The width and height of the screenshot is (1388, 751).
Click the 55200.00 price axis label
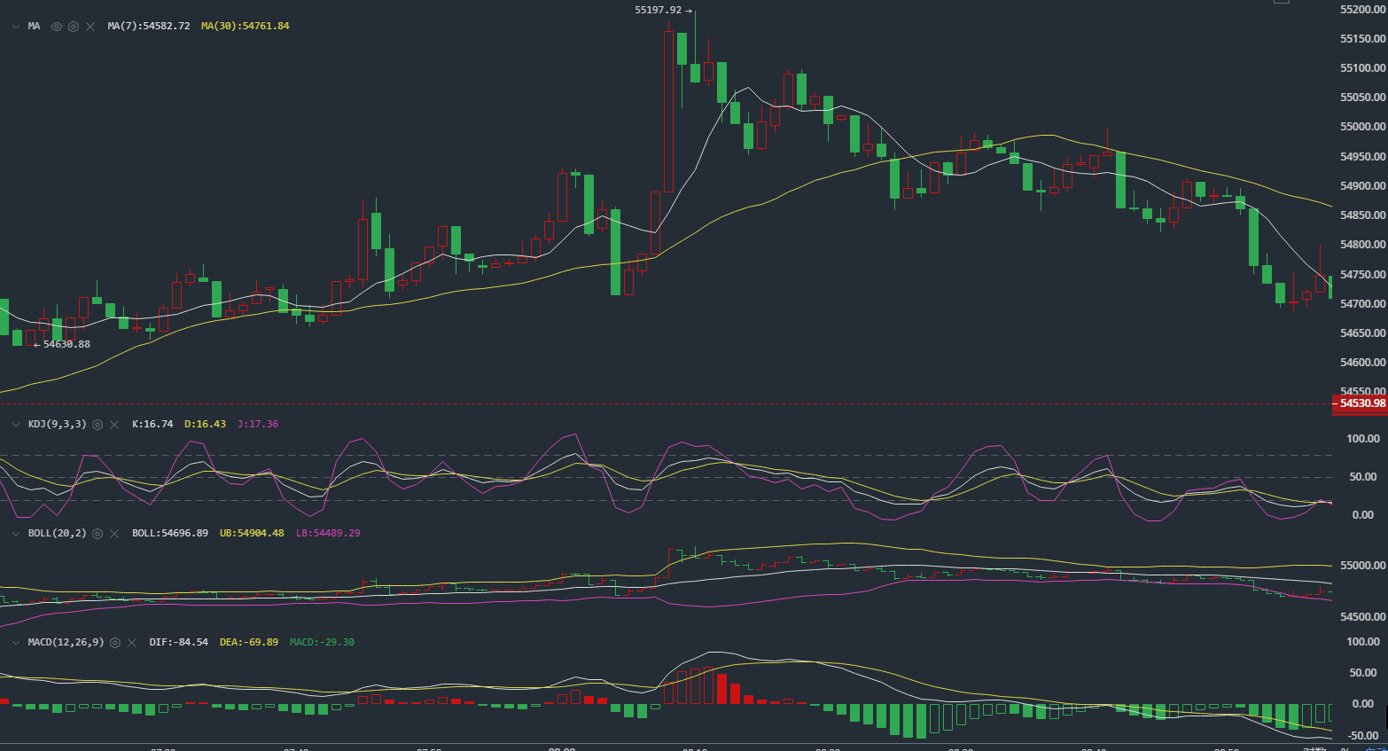1362,10
